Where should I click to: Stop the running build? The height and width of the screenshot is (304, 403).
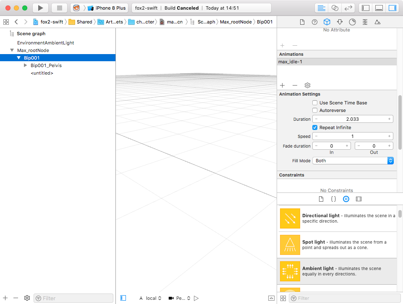coord(59,8)
